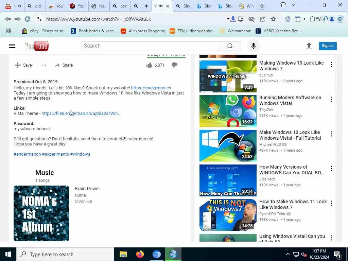Reload the page
The height and width of the screenshot is (261, 348).
pos(28,19)
